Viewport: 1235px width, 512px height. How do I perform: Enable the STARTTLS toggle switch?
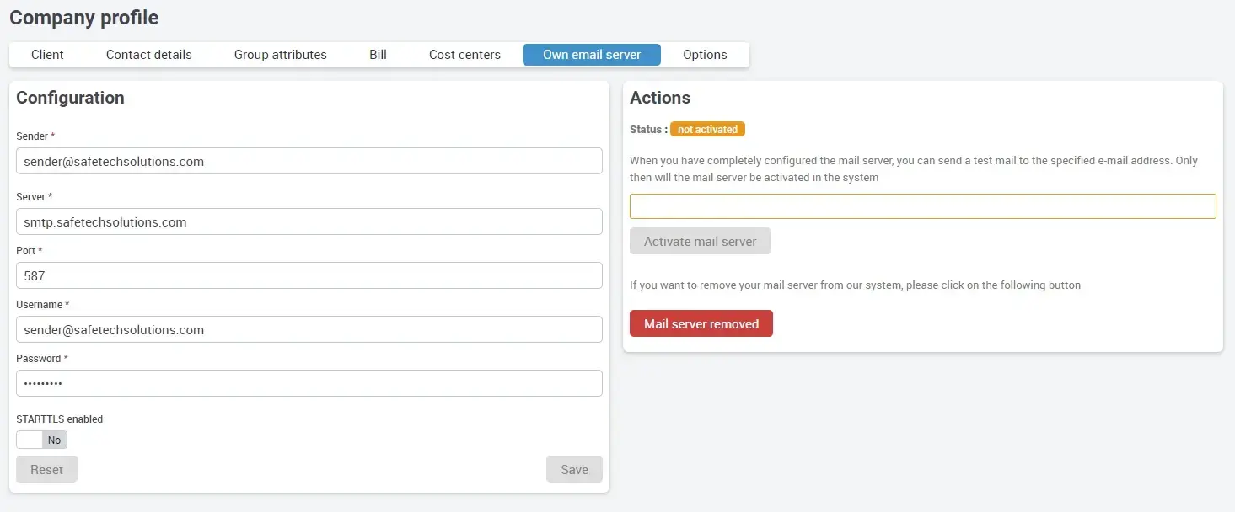tap(41, 440)
